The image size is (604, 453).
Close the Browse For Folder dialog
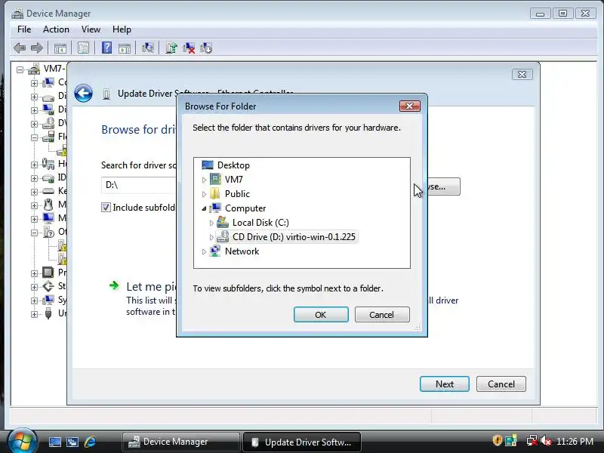tap(409, 106)
